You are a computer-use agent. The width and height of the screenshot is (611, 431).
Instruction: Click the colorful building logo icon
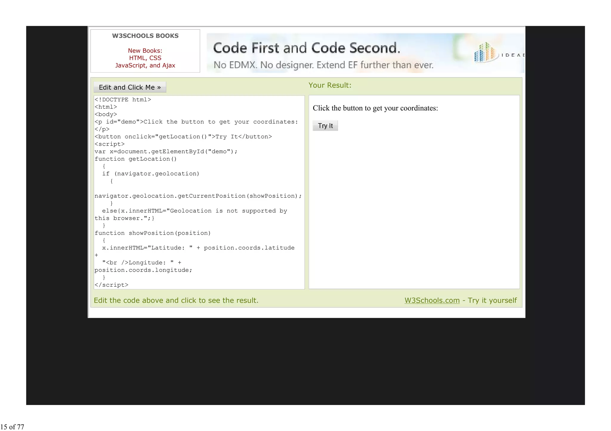click(x=485, y=52)
